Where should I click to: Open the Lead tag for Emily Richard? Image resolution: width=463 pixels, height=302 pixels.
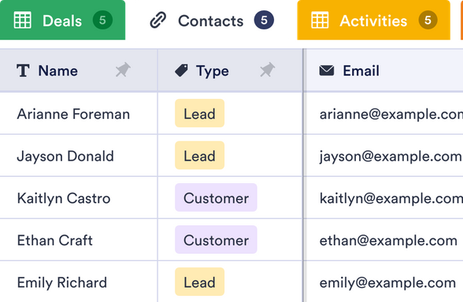point(200,282)
